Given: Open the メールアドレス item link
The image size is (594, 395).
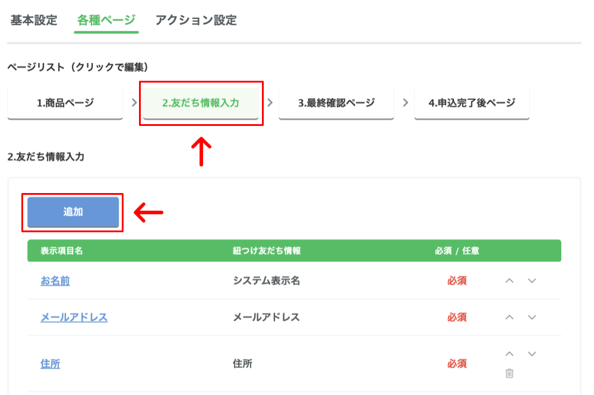Looking at the screenshot, I should [74, 317].
